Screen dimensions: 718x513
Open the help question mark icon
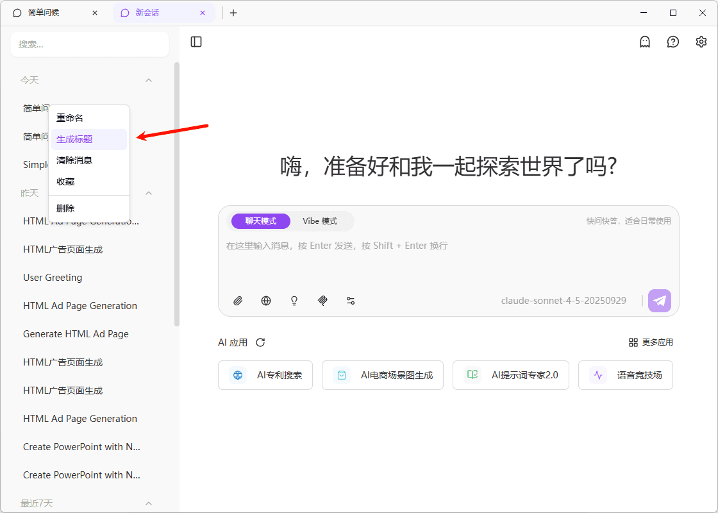pos(672,42)
